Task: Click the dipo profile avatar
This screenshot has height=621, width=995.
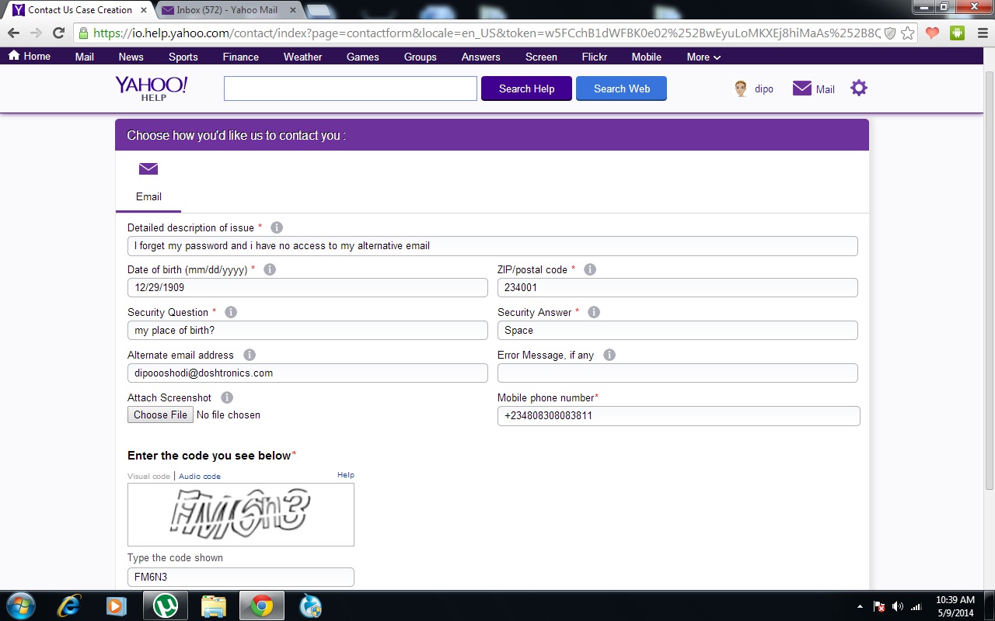Action: click(741, 88)
